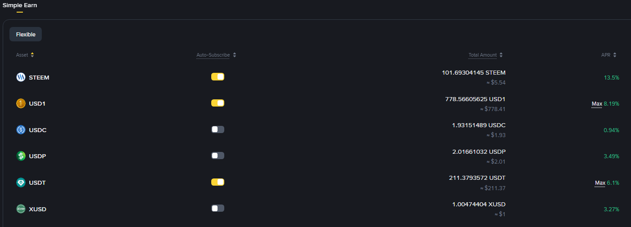
Task: Click the STEEM coin icon
Action: click(x=21, y=77)
